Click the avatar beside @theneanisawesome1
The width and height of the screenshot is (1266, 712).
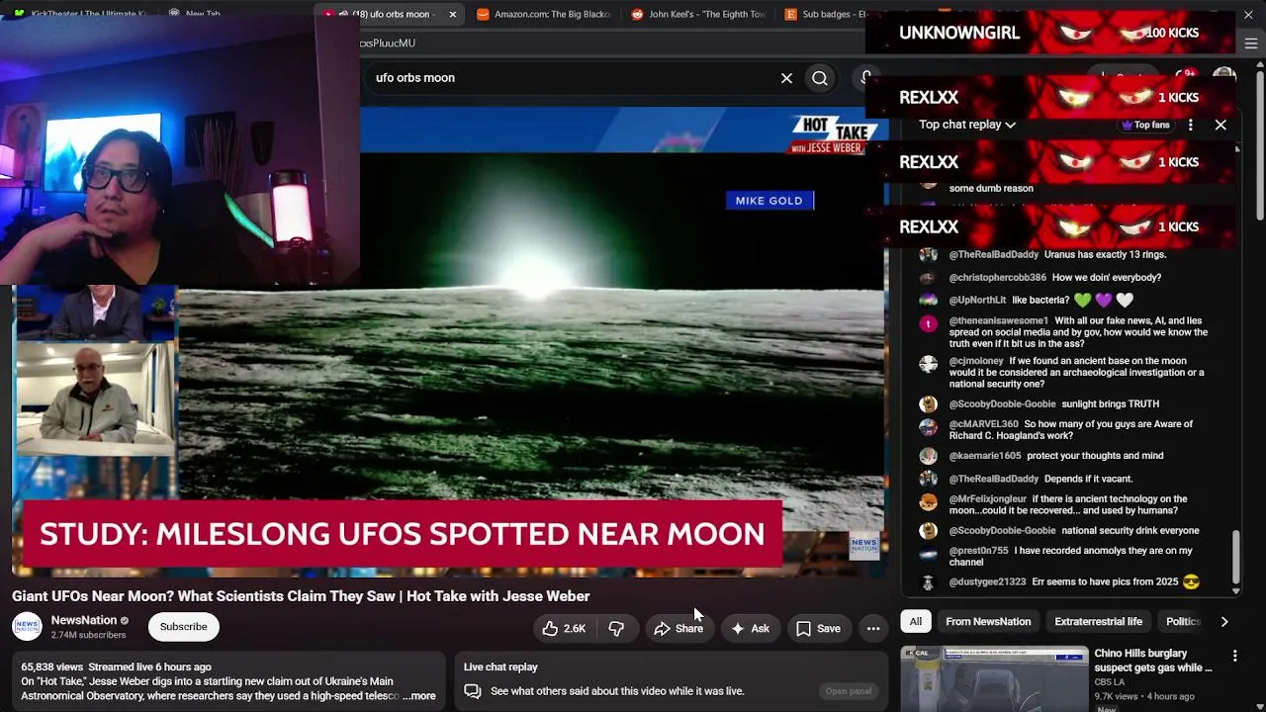point(928,323)
